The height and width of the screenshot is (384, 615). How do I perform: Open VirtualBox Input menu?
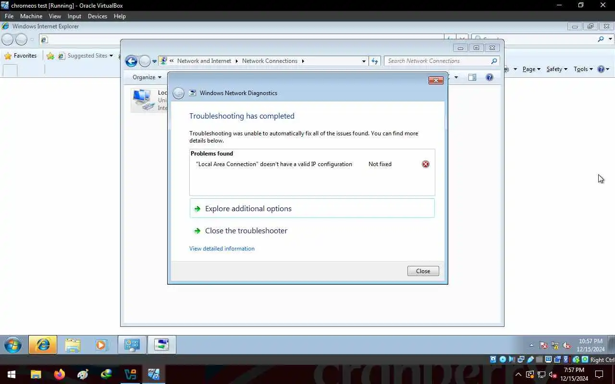(x=74, y=16)
